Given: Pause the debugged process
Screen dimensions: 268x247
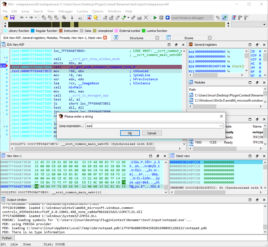Looking at the screenshot, I should 161,18.
